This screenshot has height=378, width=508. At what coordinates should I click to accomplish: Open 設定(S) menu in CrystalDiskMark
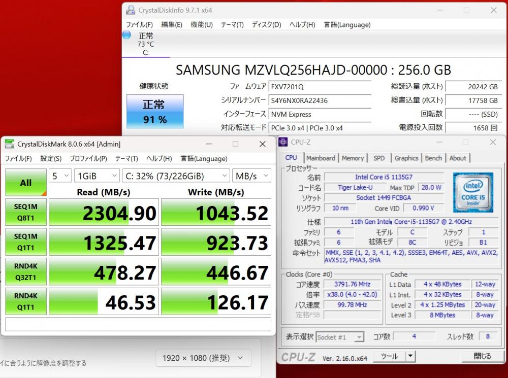coord(51,159)
